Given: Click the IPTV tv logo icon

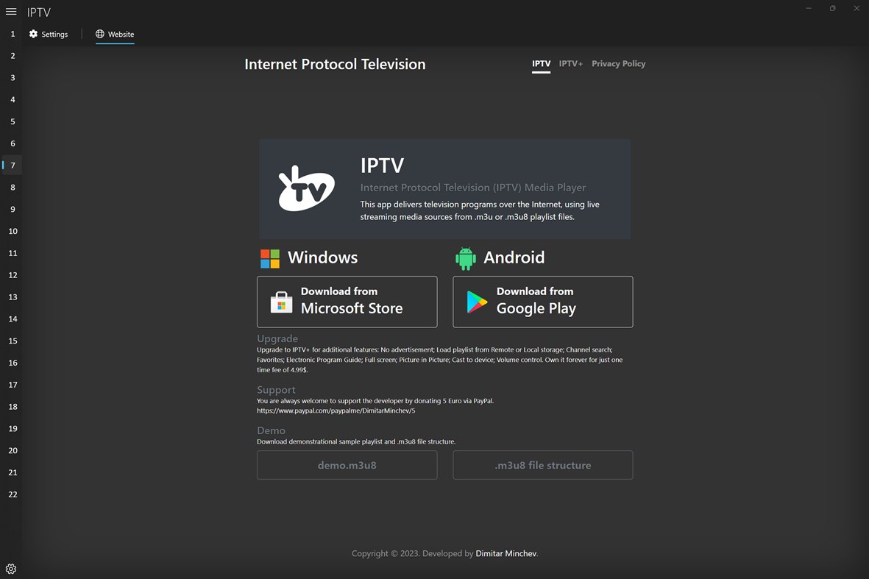Looking at the screenshot, I should point(306,188).
